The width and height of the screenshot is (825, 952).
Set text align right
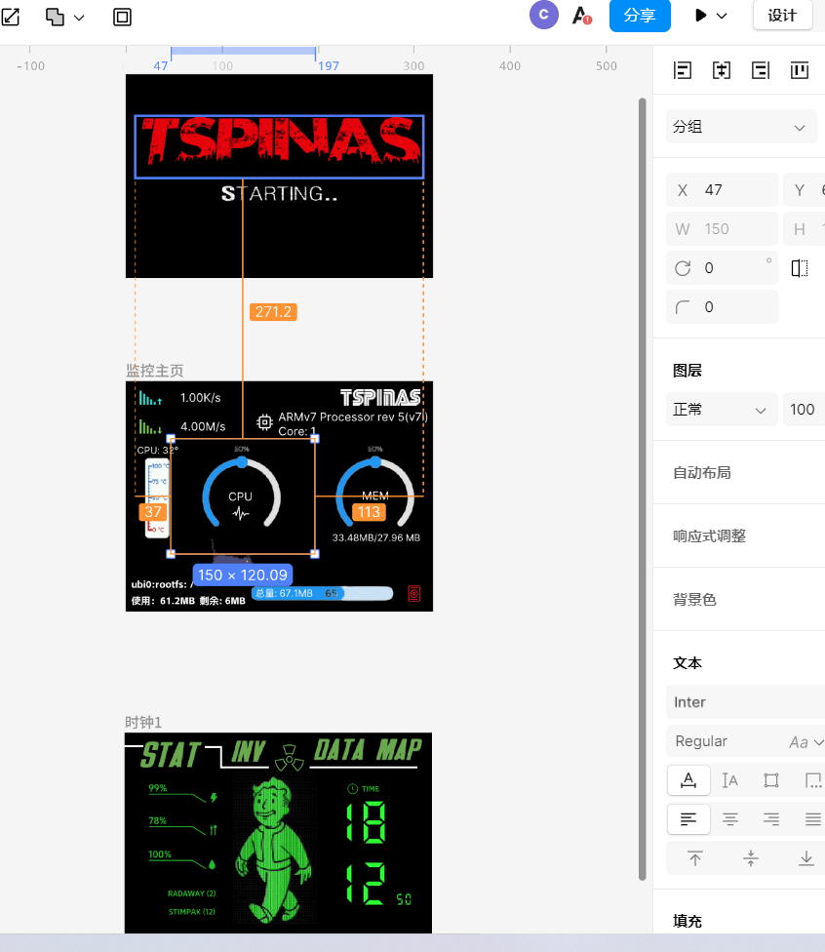click(x=771, y=819)
